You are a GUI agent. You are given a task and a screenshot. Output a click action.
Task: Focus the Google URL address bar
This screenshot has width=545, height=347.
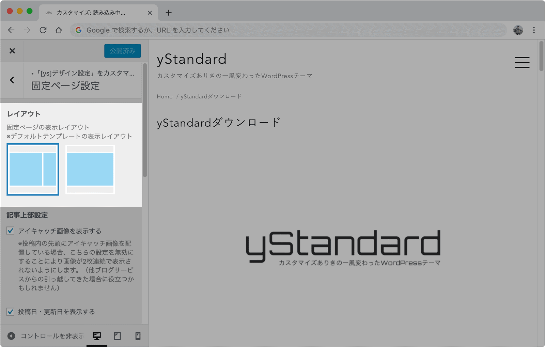[288, 30]
